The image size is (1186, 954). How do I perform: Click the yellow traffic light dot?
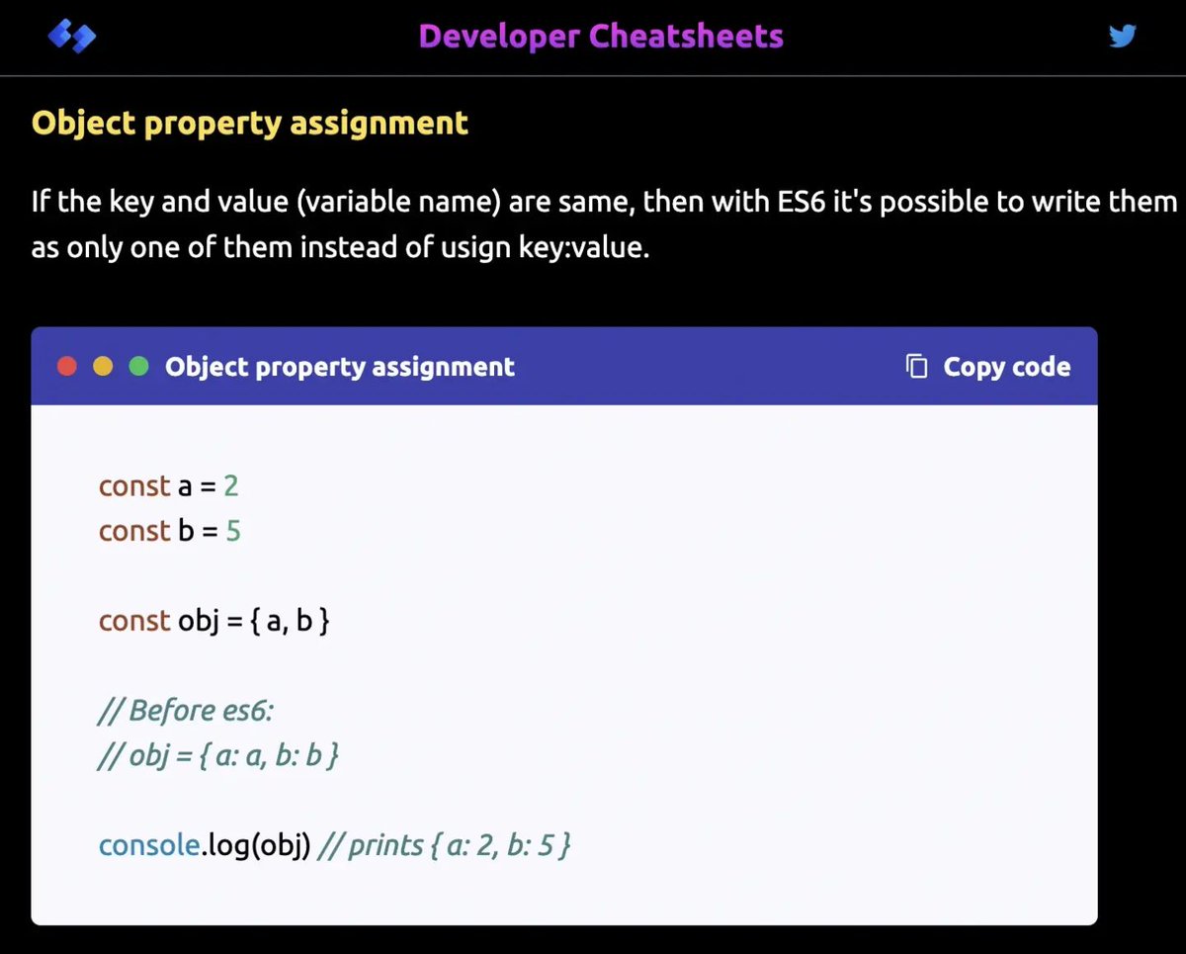pyautogui.click(x=103, y=365)
